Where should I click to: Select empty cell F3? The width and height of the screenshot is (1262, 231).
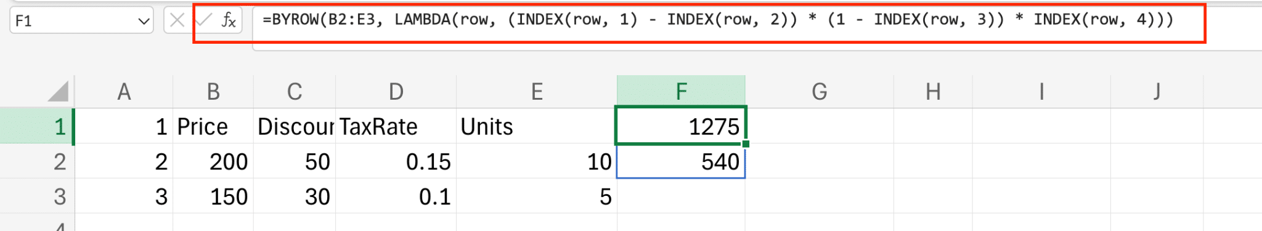681,197
